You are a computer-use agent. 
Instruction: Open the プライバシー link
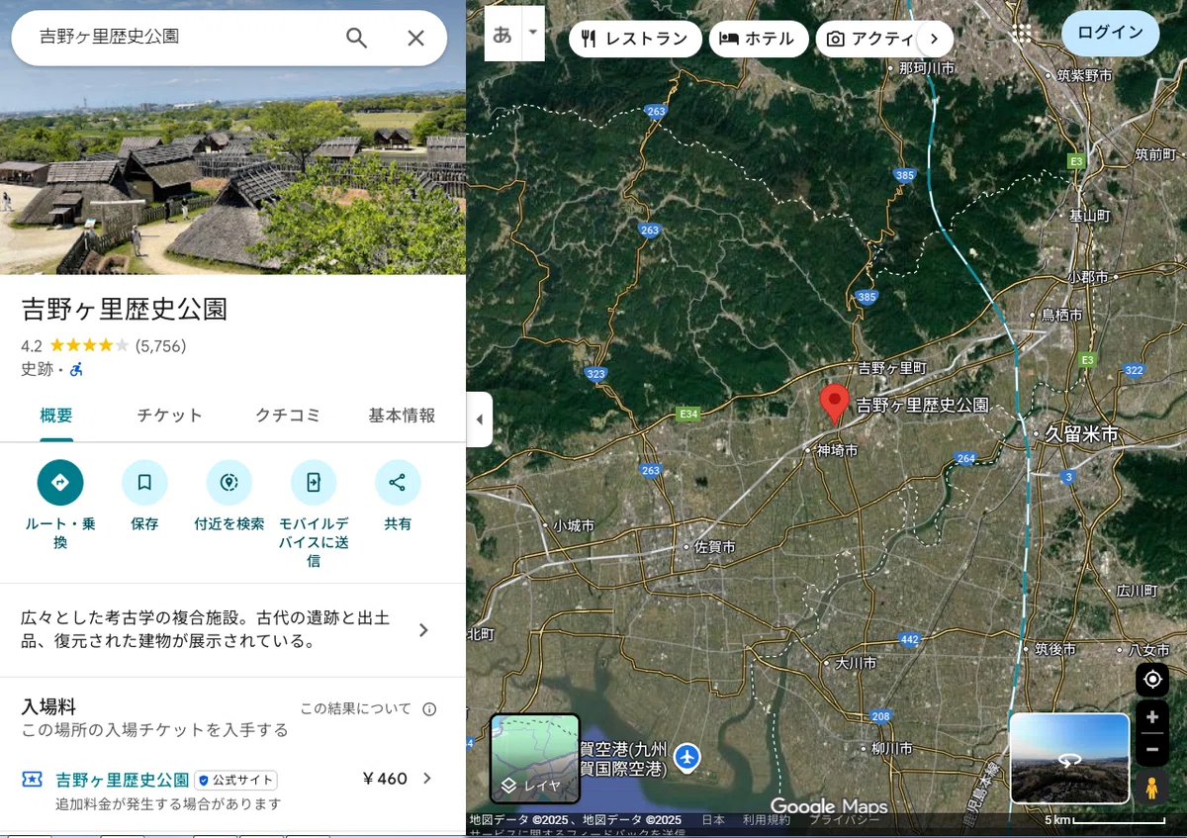pos(844,820)
